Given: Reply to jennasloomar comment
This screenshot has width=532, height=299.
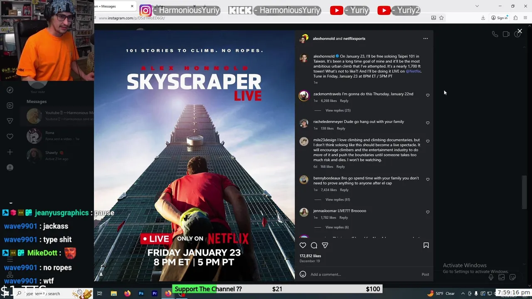Looking at the screenshot, I should click(x=343, y=218).
